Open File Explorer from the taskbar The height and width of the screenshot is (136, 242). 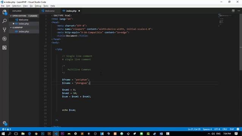(23, 134)
